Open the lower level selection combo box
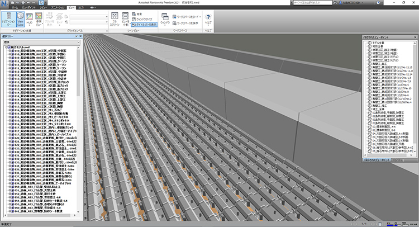 coord(89,22)
